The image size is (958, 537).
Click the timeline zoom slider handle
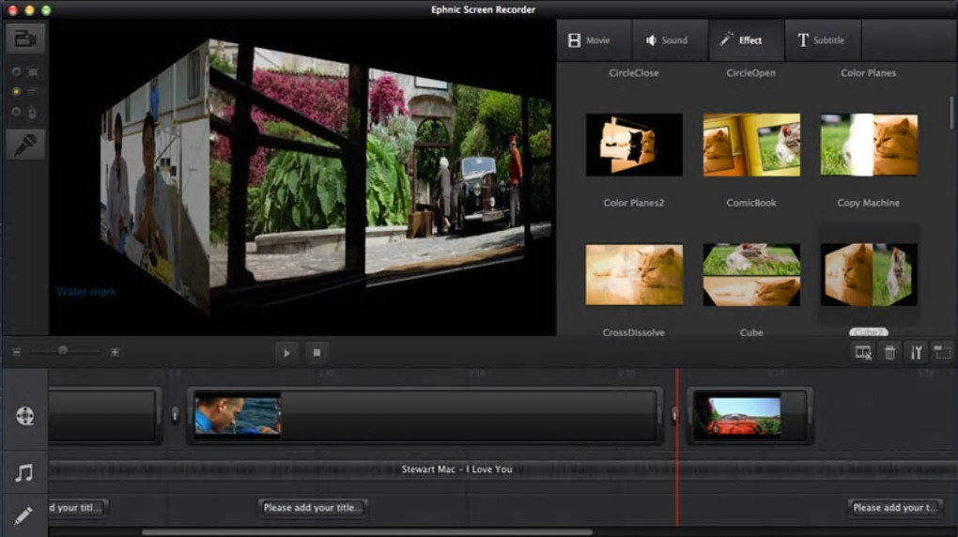63,351
